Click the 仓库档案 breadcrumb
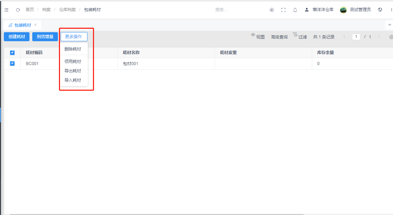This screenshot has height=215, width=393. [67, 10]
